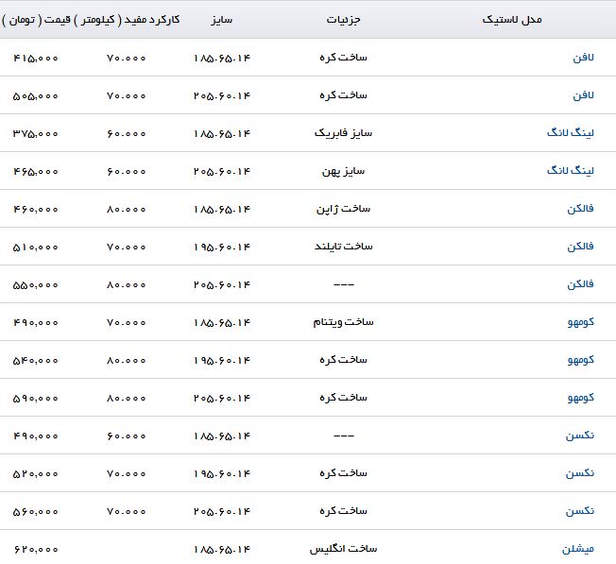This screenshot has height=564, width=616.
Task: Open the کومهو link with ساخت ویتنام
Action: (x=581, y=322)
